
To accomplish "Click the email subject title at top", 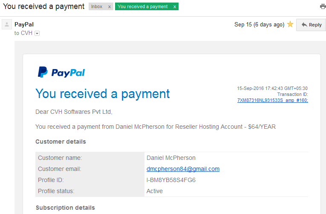I will [x=43, y=6].
